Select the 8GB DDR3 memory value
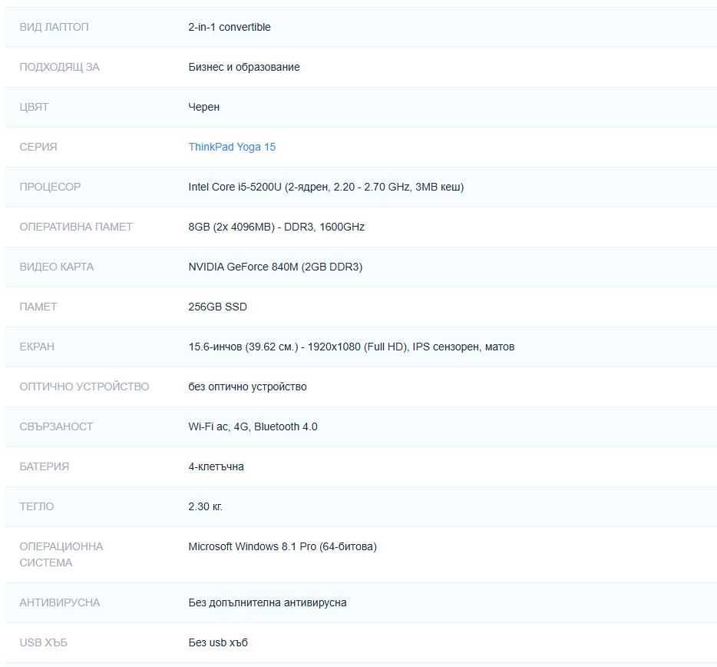The image size is (717, 667). coord(276,227)
